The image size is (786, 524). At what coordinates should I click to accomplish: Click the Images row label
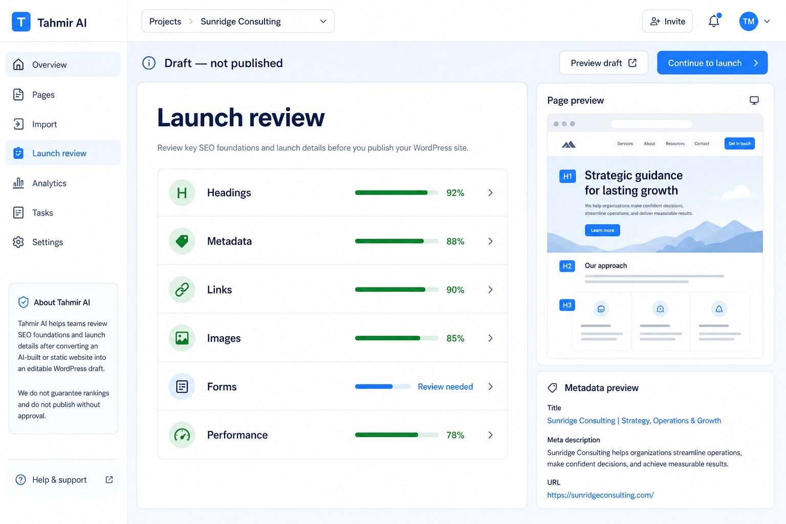coord(224,338)
